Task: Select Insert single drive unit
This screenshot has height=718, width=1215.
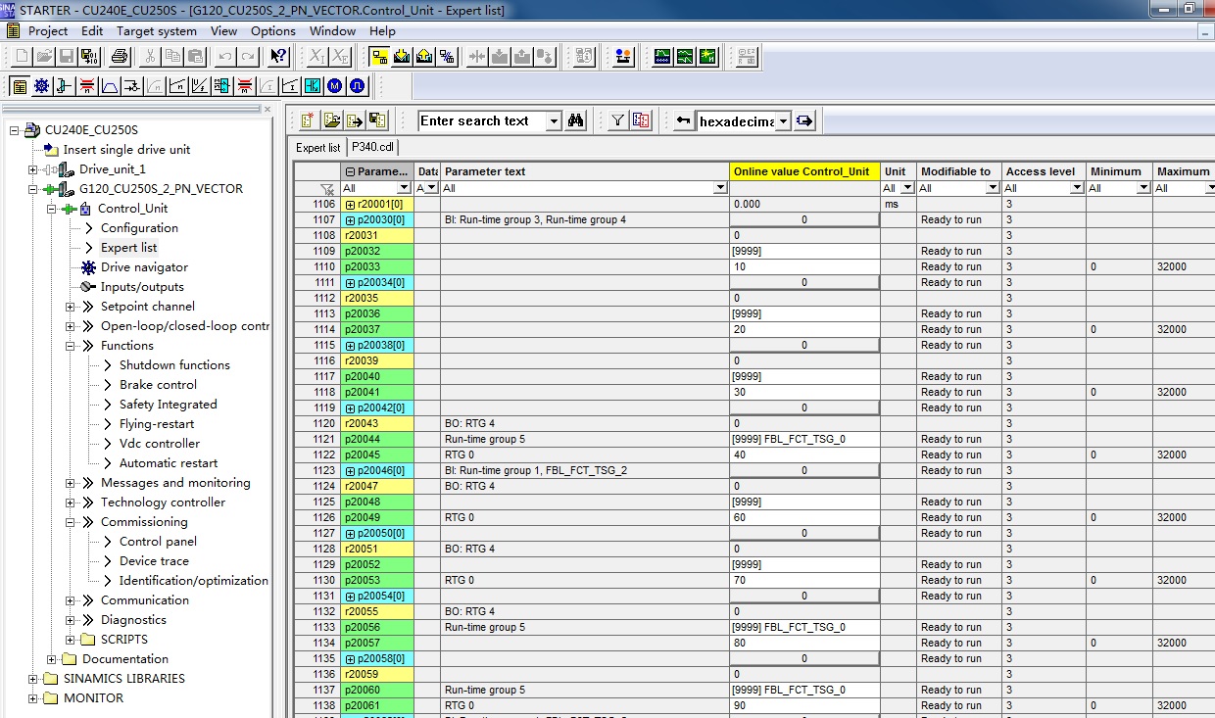Action: 126,150
